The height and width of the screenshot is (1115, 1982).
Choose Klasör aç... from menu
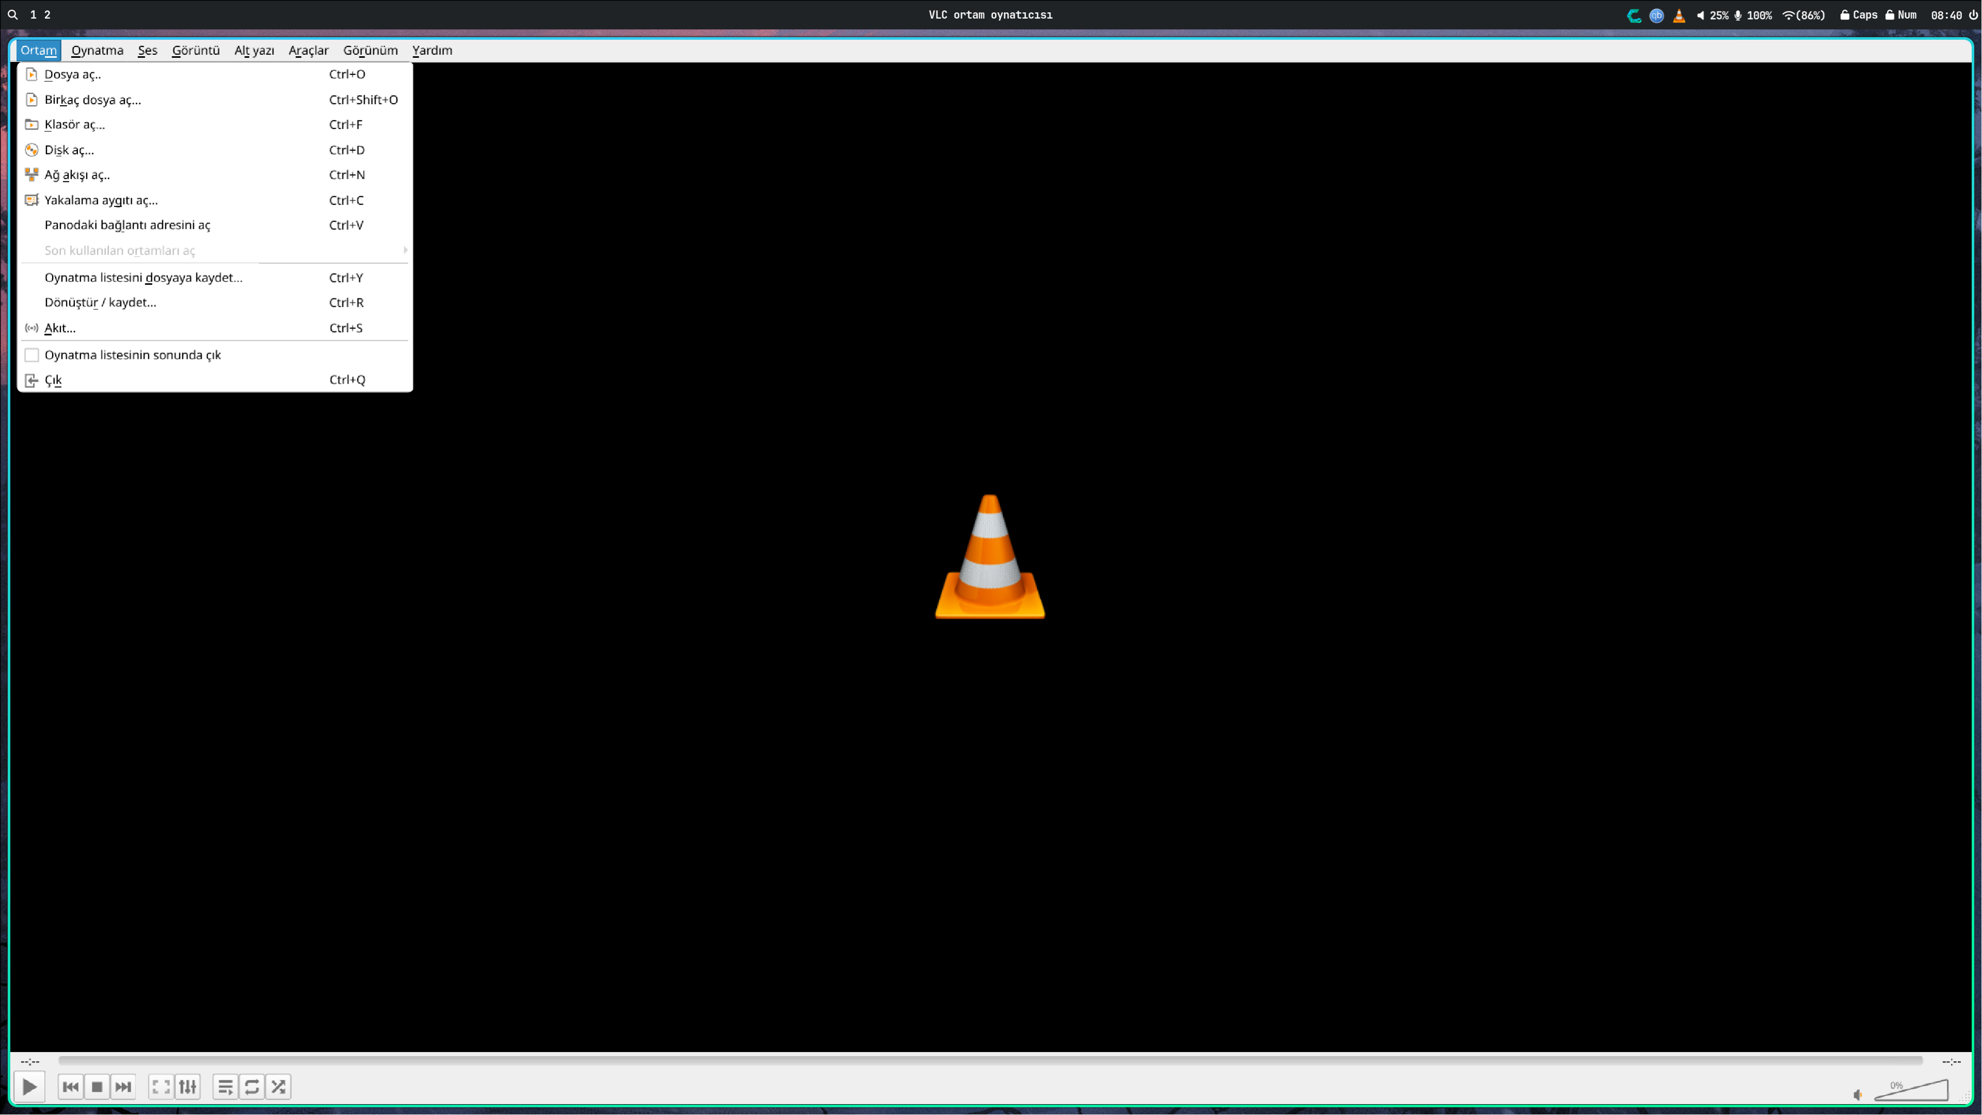(x=215, y=124)
